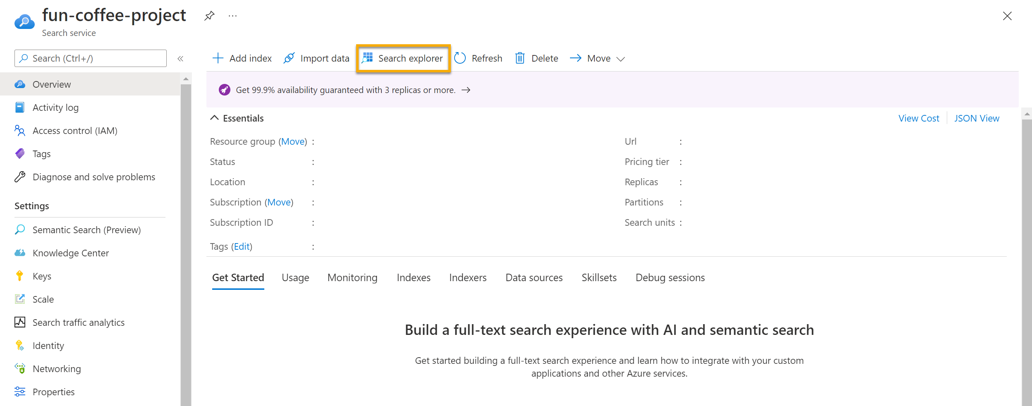Image resolution: width=1032 pixels, height=406 pixels.
Task: Click the Delete trash can icon
Action: pyautogui.click(x=520, y=58)
